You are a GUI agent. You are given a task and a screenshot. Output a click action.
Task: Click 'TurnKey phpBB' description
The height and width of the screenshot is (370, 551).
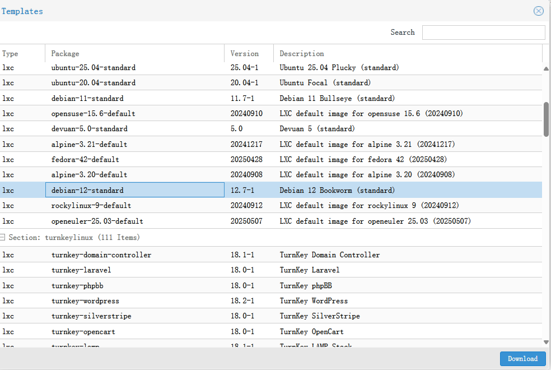pos(306,285)
